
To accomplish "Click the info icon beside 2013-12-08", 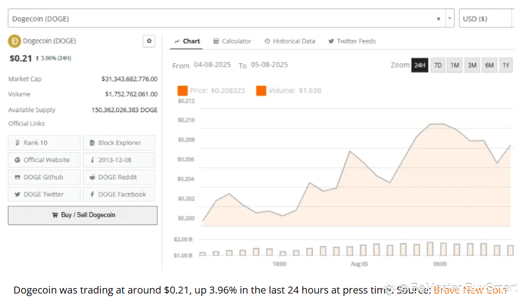I will coord(92,160).
